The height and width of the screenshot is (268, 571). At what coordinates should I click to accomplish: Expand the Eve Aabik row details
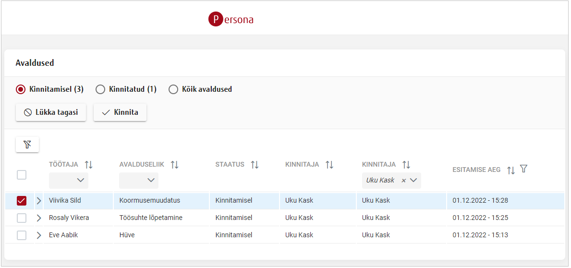point(39,235)
